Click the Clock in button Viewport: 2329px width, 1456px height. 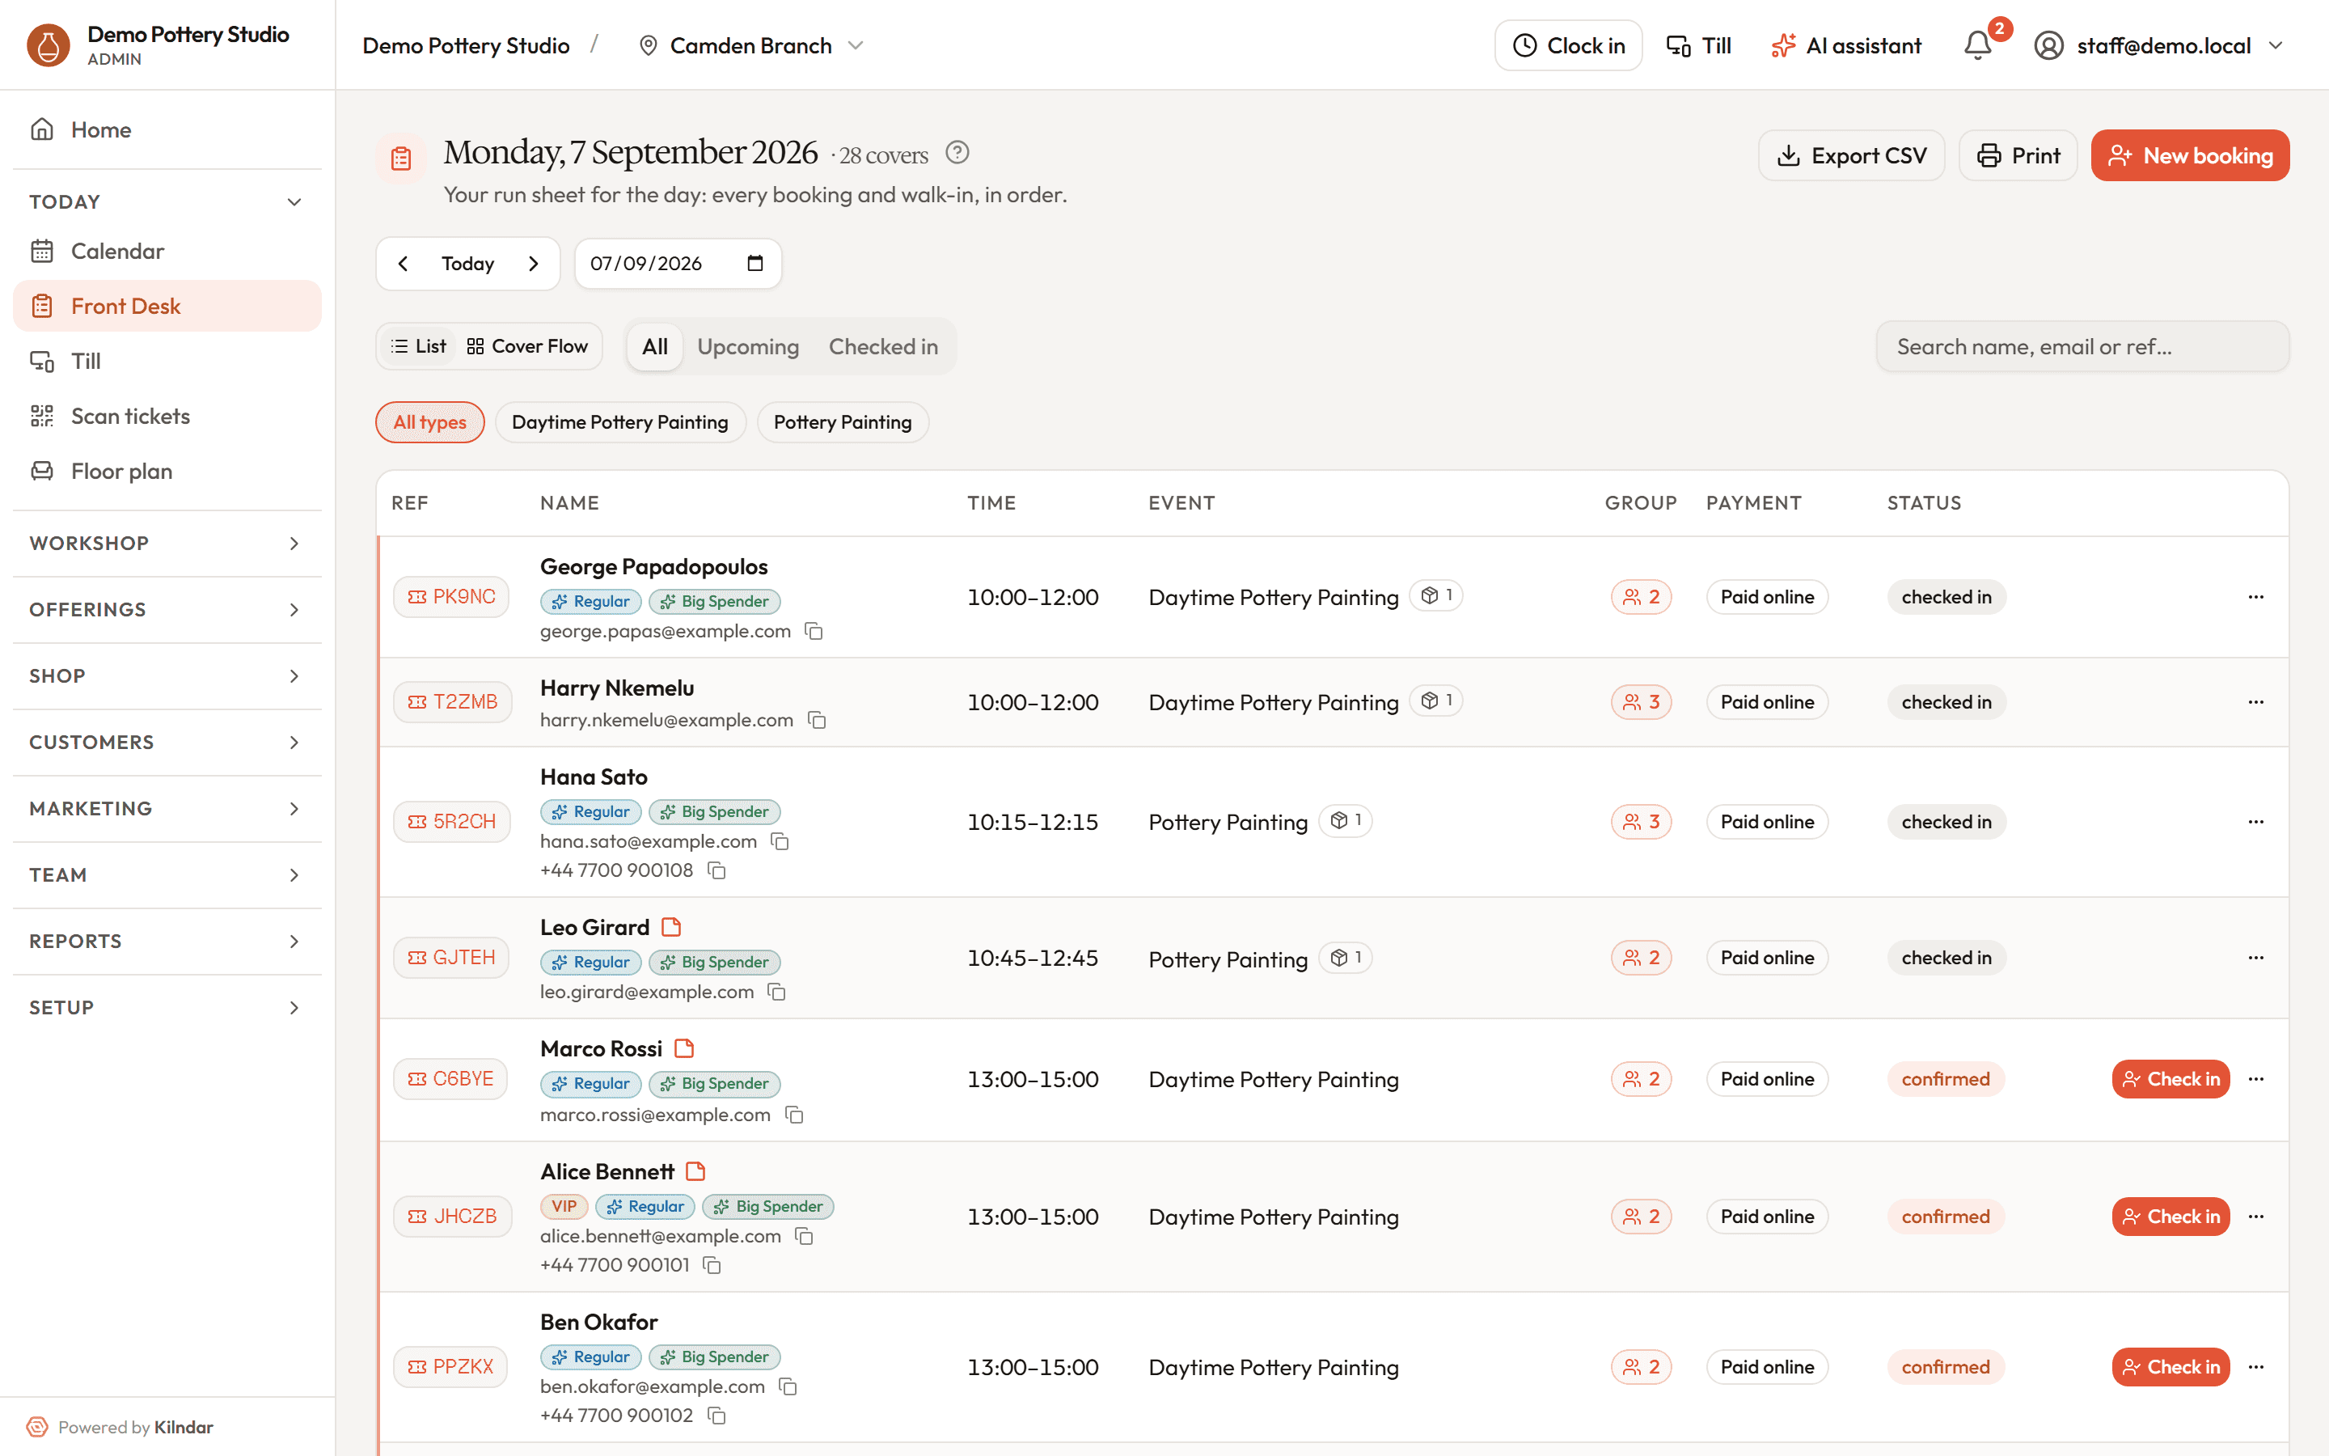pos(1568,45)
